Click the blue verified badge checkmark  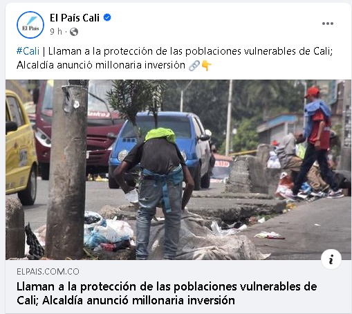[107, 17]
